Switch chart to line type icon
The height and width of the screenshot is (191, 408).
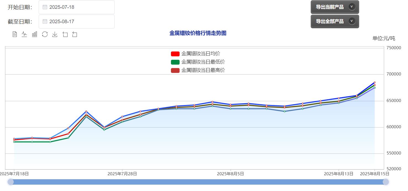point(24,34)
